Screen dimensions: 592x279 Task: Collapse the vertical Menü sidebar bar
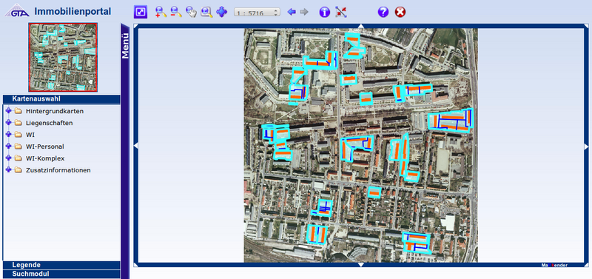click(125, 151)
